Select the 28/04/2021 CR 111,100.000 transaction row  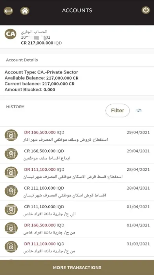77,192
